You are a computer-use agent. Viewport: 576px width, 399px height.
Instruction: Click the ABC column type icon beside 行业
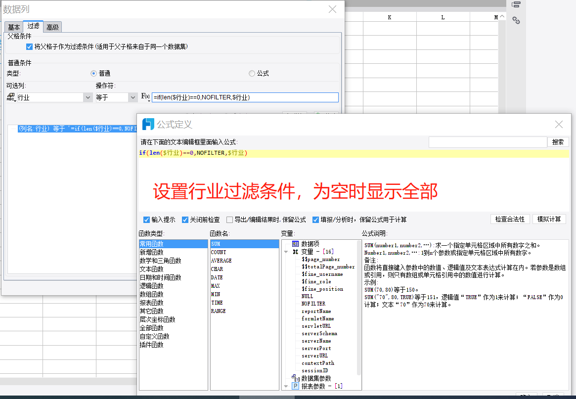tap(11, 97)
